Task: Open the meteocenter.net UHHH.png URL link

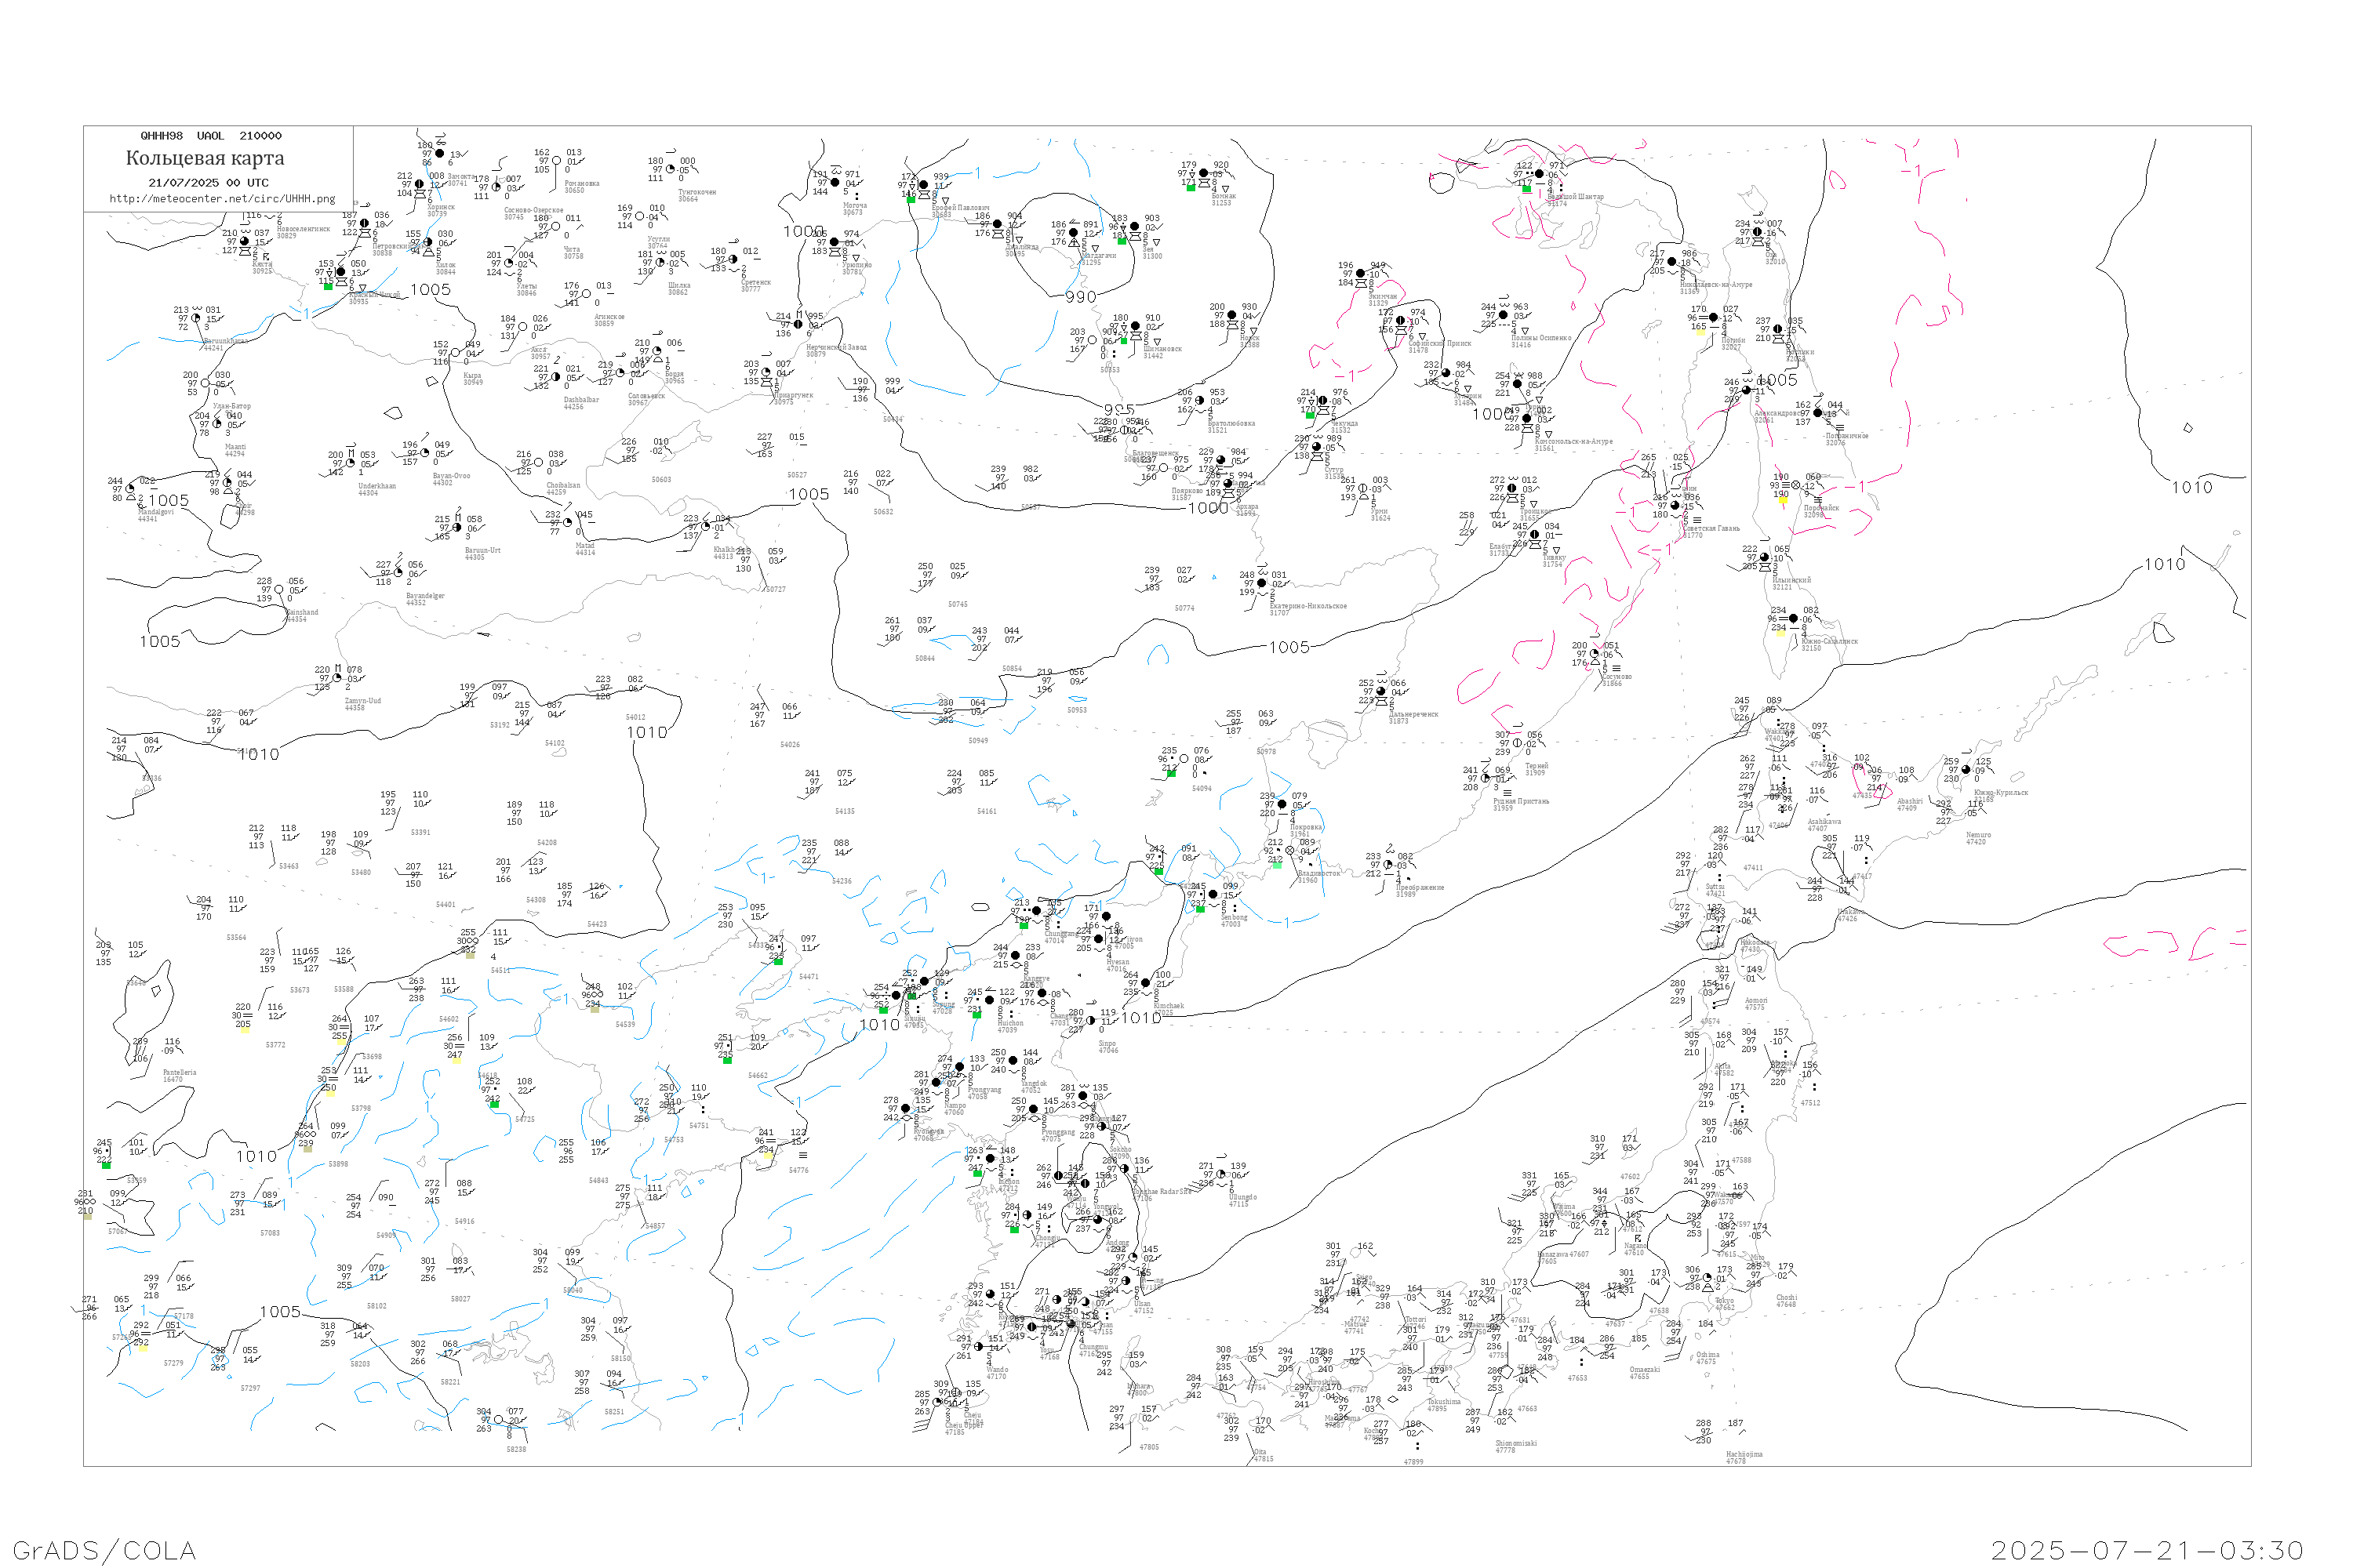Action: 222,199
